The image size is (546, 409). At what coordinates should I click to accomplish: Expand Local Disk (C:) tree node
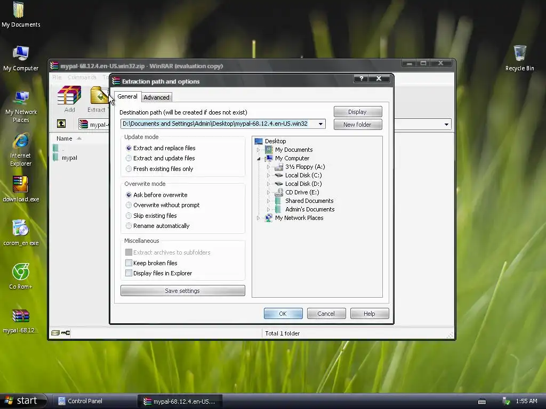[269, 175]
